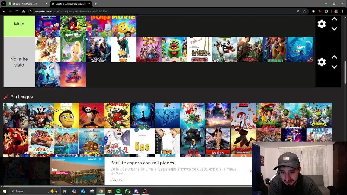Select the Trolls World Tour poster in Mala
Screen dimensions: 347x195
pos(48,26)
